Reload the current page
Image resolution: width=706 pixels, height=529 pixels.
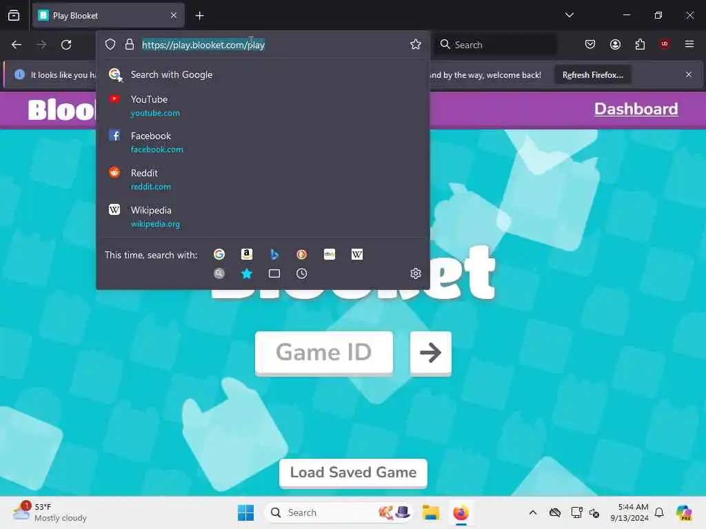pos(66,45)
